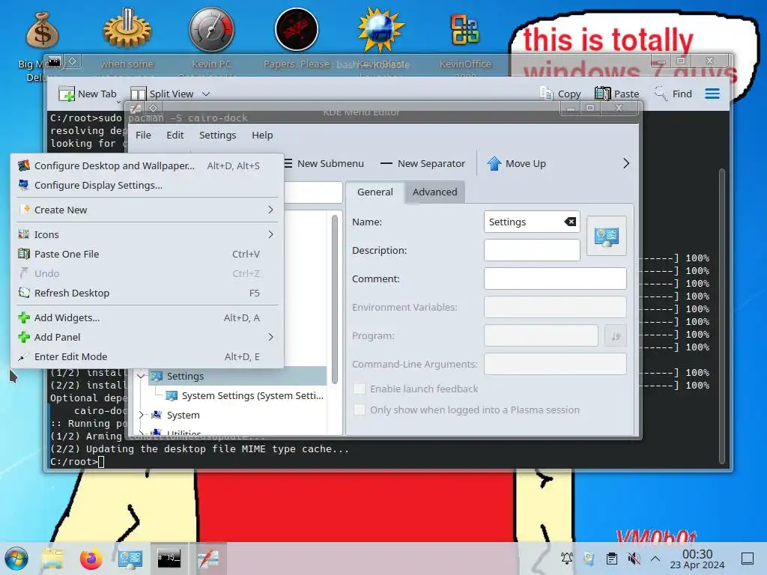Open the gear desktop icon labeled 'when some'
Image resolution: width=767 pixels, height=575 pixels.
(x=127, y=29)
